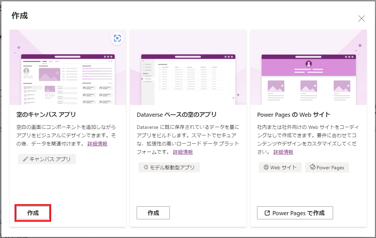Click 作成 under Dataverse ベースの空のアプリ
This screenshot has width=376, height=238.
[x=153, y=213]
